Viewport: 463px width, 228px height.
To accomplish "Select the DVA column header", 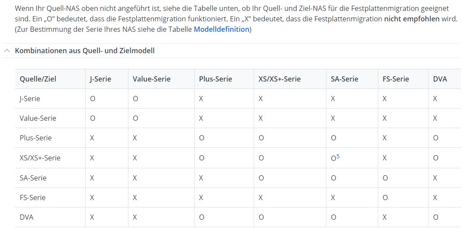I will [440, 79].
